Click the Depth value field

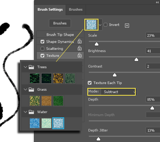click(x=153, y=99)
